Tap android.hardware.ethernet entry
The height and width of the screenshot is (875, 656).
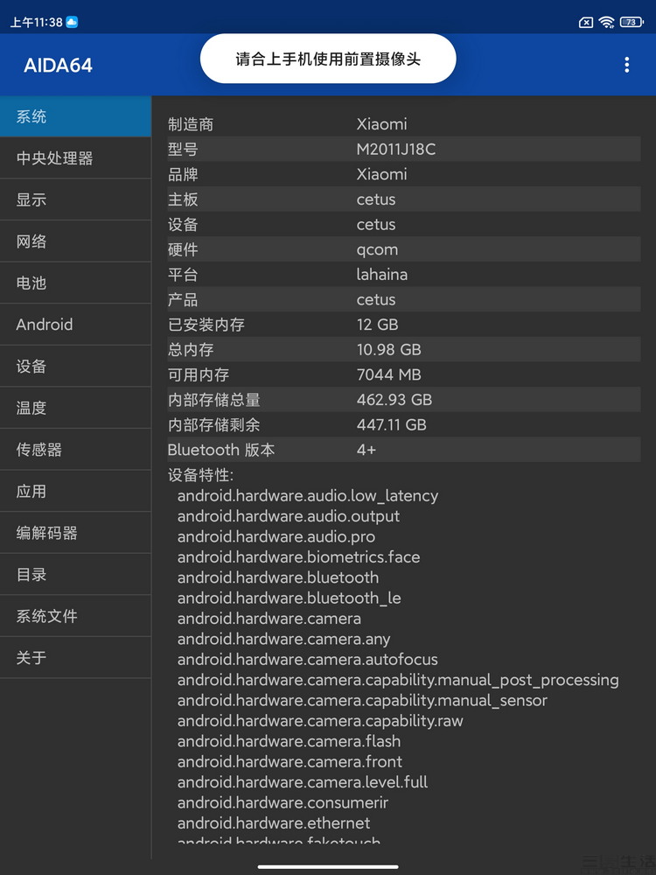pos(273,823)
